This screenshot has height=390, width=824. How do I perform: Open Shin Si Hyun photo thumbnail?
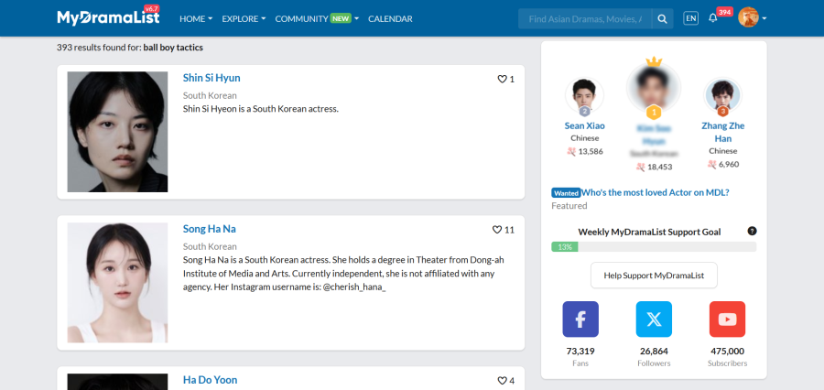point(117,132)
